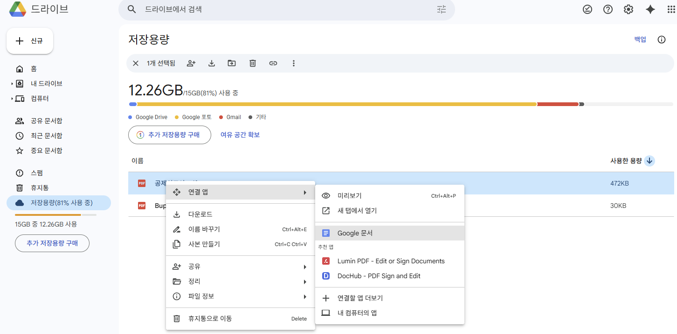
Task: Click the PDF icon of the selected file
Action: (142, 183)
